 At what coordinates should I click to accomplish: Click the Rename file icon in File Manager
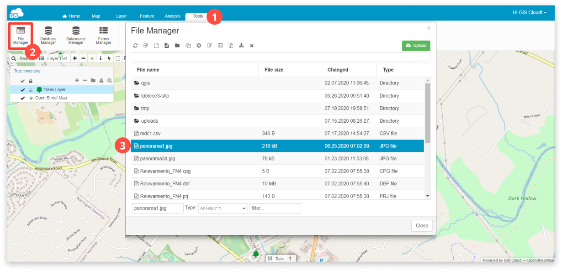coord(210,45)
